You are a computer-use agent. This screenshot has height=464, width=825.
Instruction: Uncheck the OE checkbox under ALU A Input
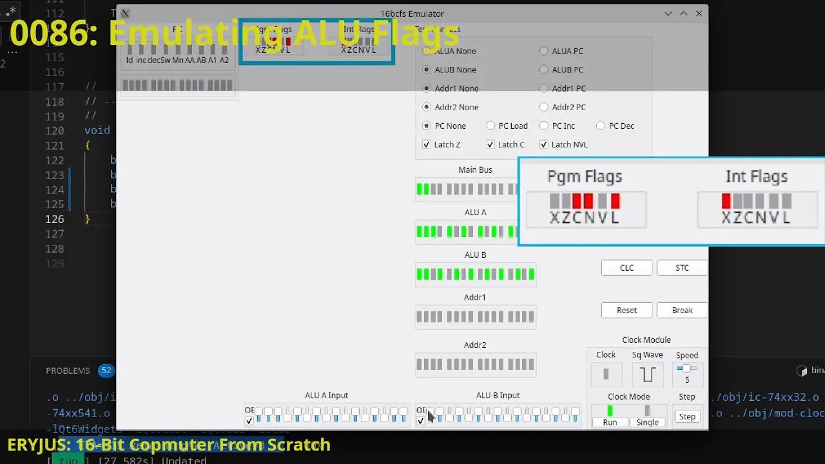click(249, 420)
